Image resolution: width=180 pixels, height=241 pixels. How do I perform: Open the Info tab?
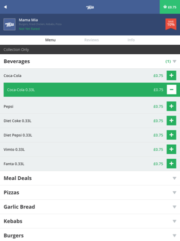131,40
